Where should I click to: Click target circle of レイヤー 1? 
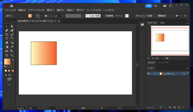tap(184, 74)
